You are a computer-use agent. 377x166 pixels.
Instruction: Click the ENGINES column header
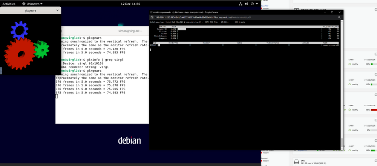pos(163,27)
